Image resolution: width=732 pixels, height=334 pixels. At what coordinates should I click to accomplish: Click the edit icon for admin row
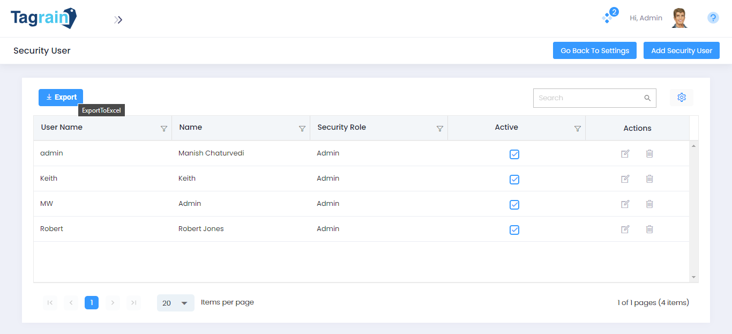[625, 154]
